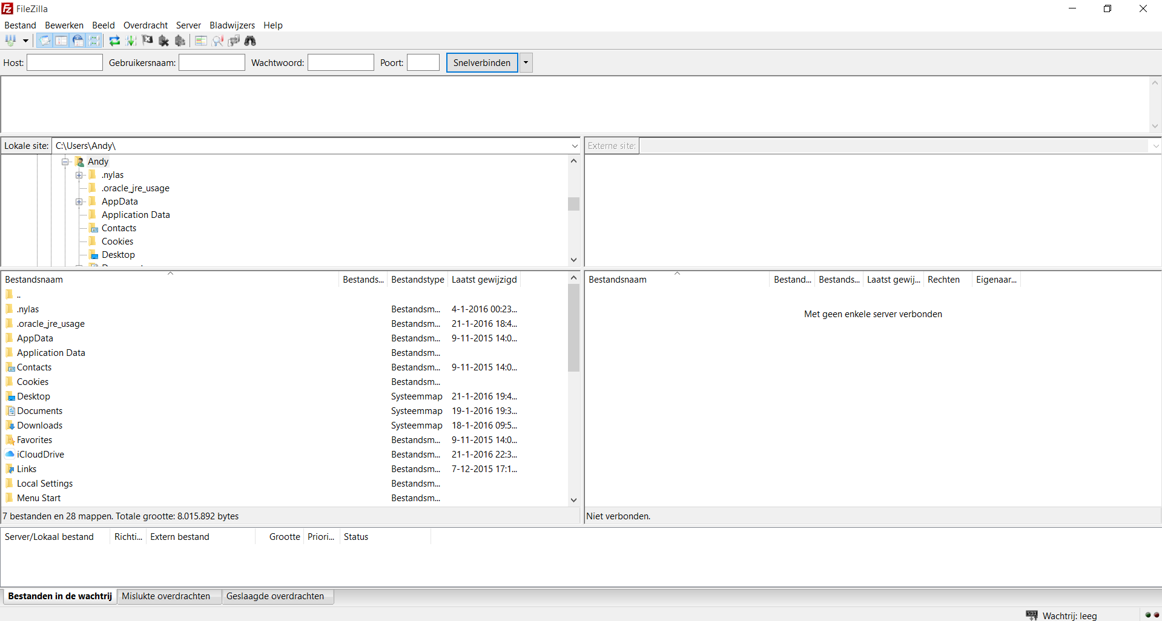Open the Site Manager dropdown arrow
The image size is (1162, 621).
tap(25, 41)
